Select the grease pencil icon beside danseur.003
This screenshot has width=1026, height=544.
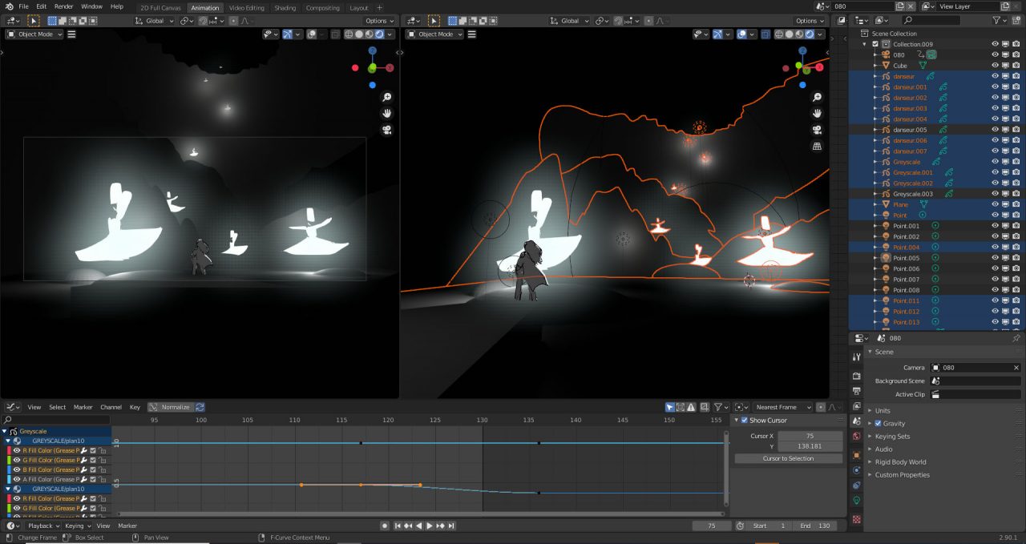click(x=943, y=108)
